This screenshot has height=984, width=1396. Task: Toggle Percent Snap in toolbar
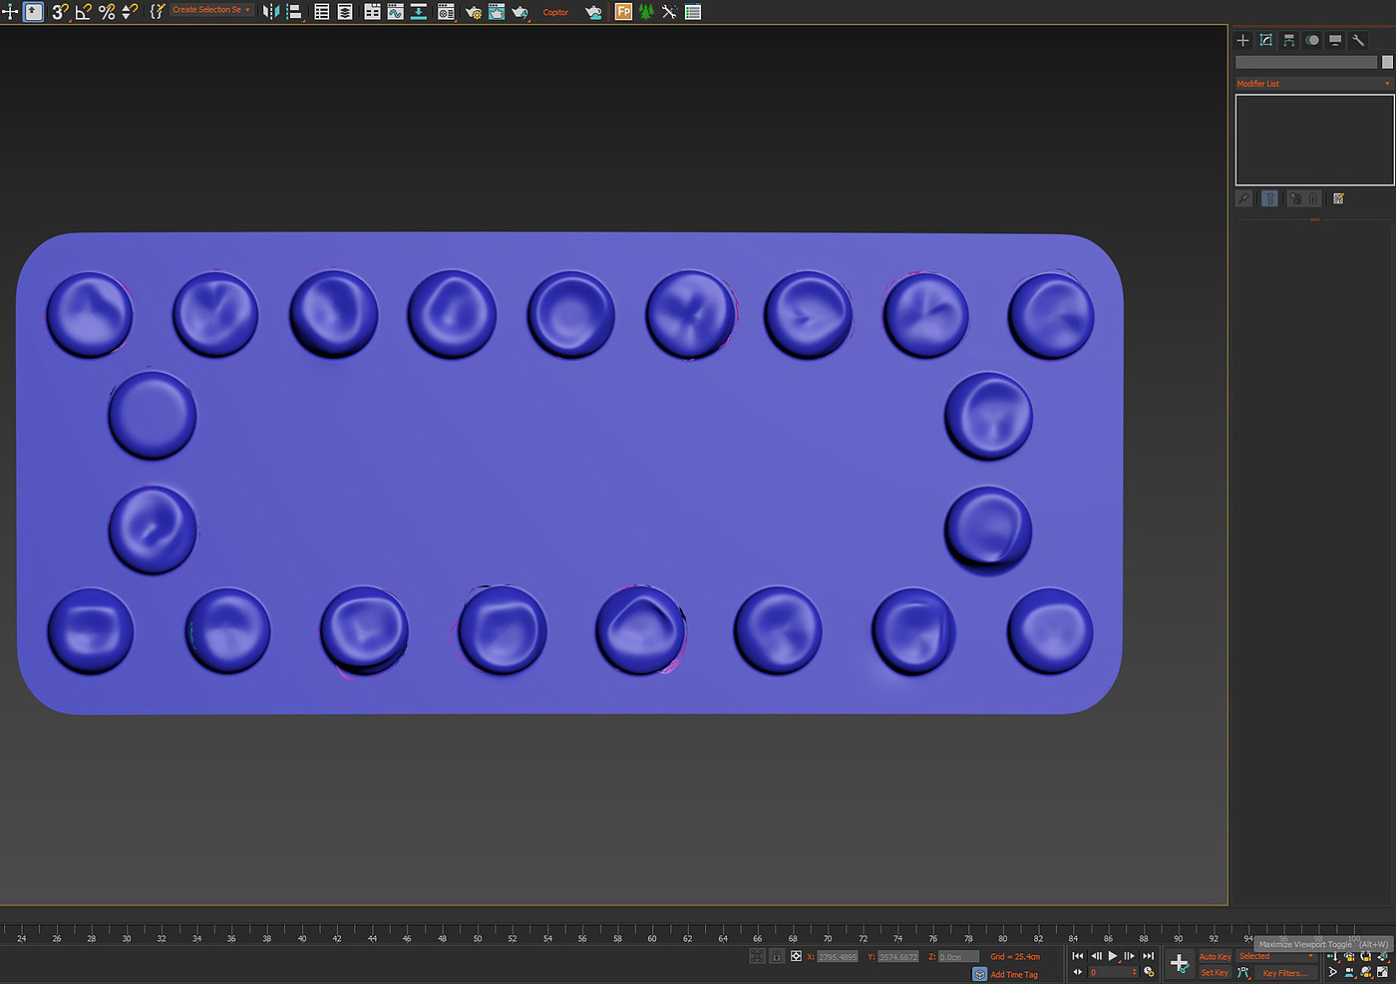point(107,12)
